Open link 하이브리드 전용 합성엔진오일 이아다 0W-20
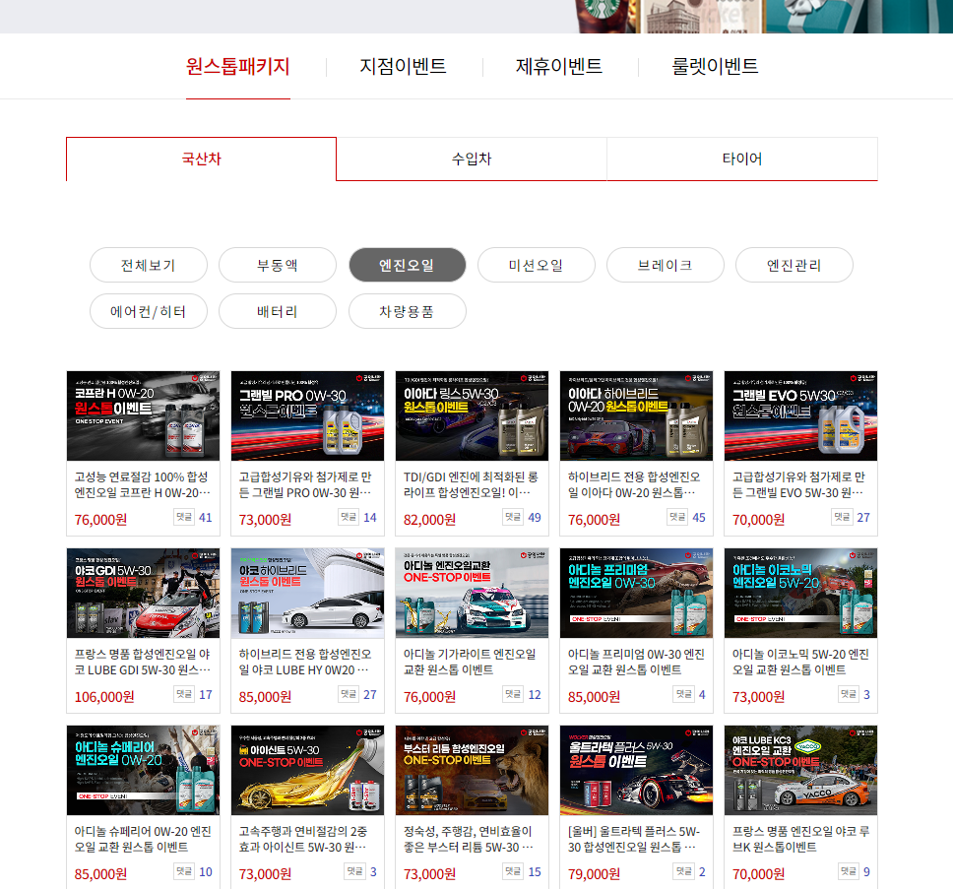 pos(634,485)
